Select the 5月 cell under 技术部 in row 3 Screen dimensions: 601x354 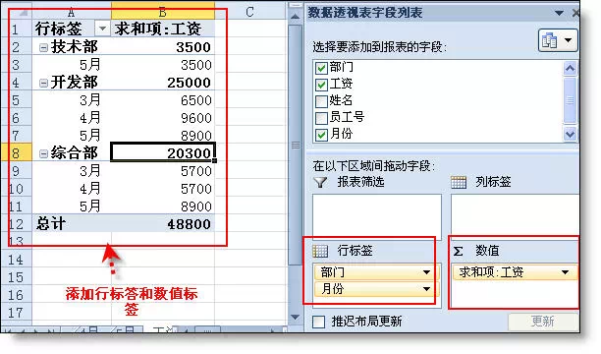pyautogui.click(x=72, y=65)
